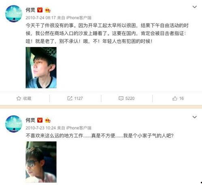Like the first post via thumbs-up icon
This screenshot has height=185, width=202.
coord(174,98)
